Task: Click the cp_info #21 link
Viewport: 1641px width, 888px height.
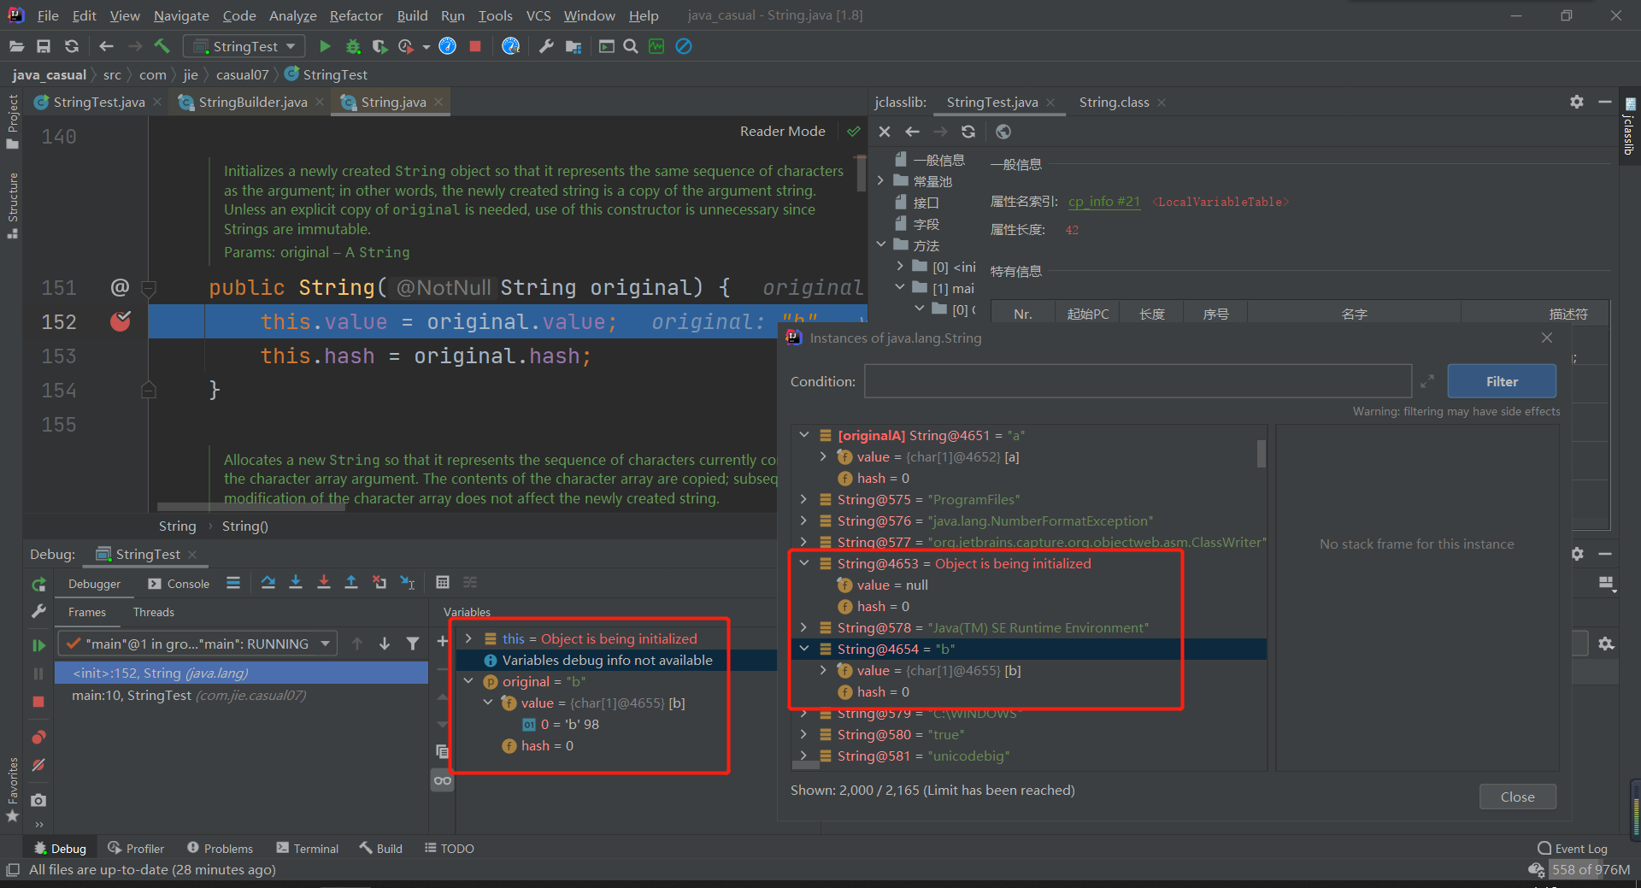Action: click(x=1104, y=202)
